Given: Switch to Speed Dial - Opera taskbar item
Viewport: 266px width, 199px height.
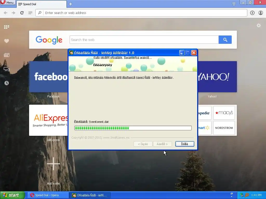Looking at the screenshot, I should coord(48,195).
